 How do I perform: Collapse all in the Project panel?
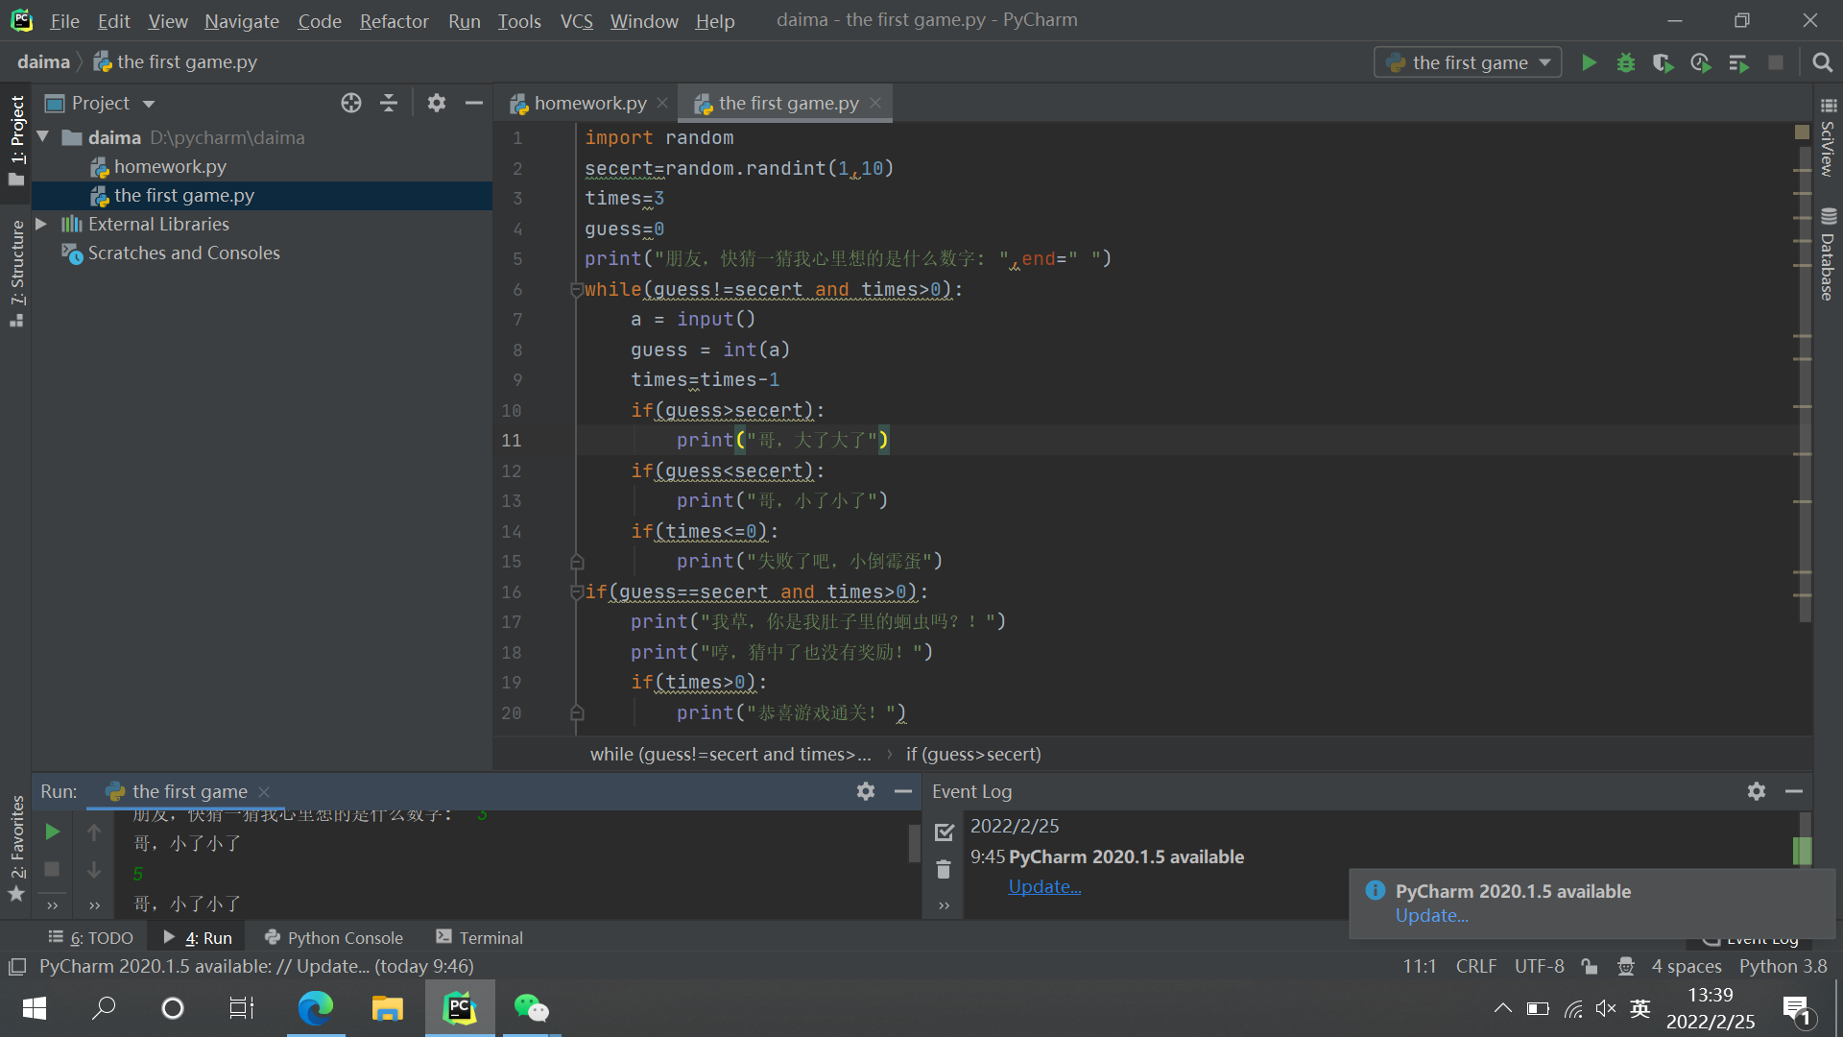click(x=389, y=103)
